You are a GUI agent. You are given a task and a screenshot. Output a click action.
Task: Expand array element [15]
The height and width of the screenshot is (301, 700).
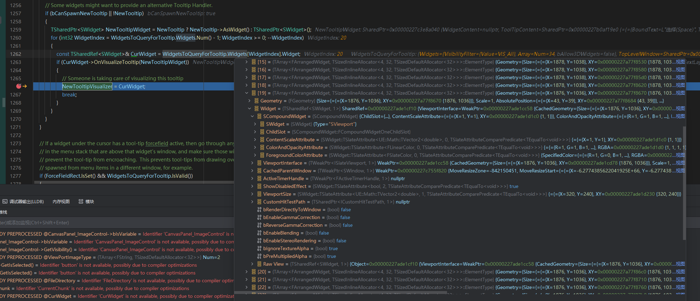click(247, 62)
